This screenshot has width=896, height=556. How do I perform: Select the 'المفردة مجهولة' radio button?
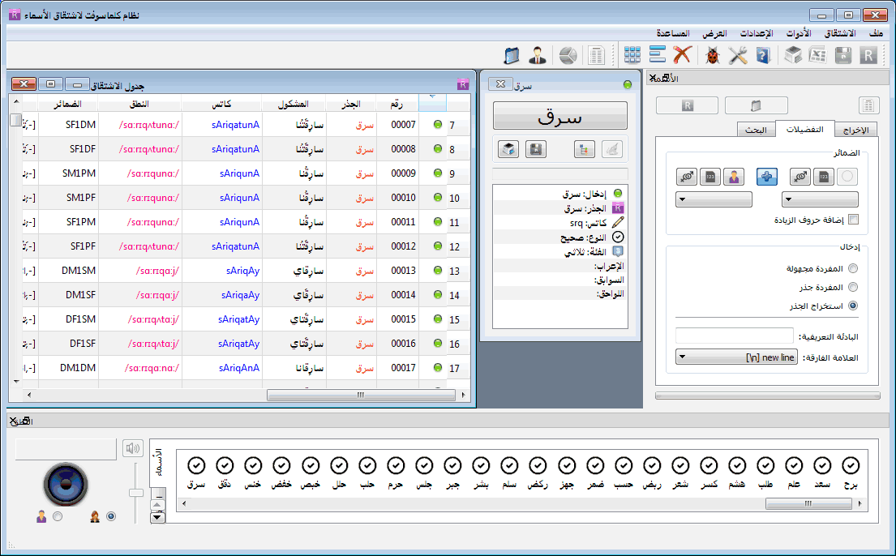[x=852, y=268]
